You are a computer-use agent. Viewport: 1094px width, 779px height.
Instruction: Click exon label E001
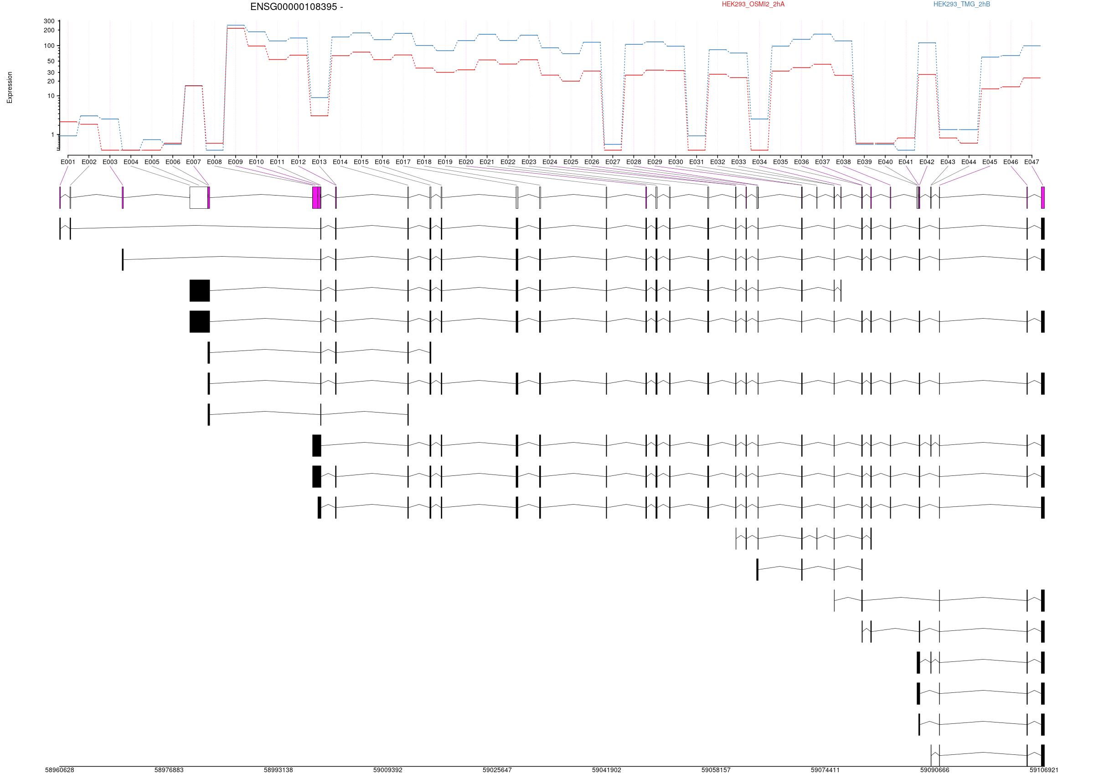point(68,162)
